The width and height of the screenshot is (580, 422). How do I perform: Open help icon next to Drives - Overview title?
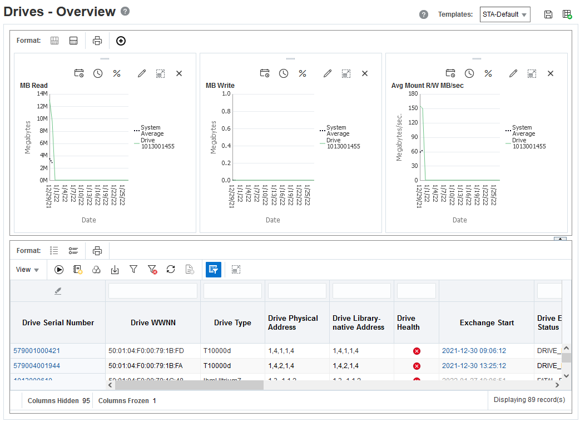pos(125,12)
